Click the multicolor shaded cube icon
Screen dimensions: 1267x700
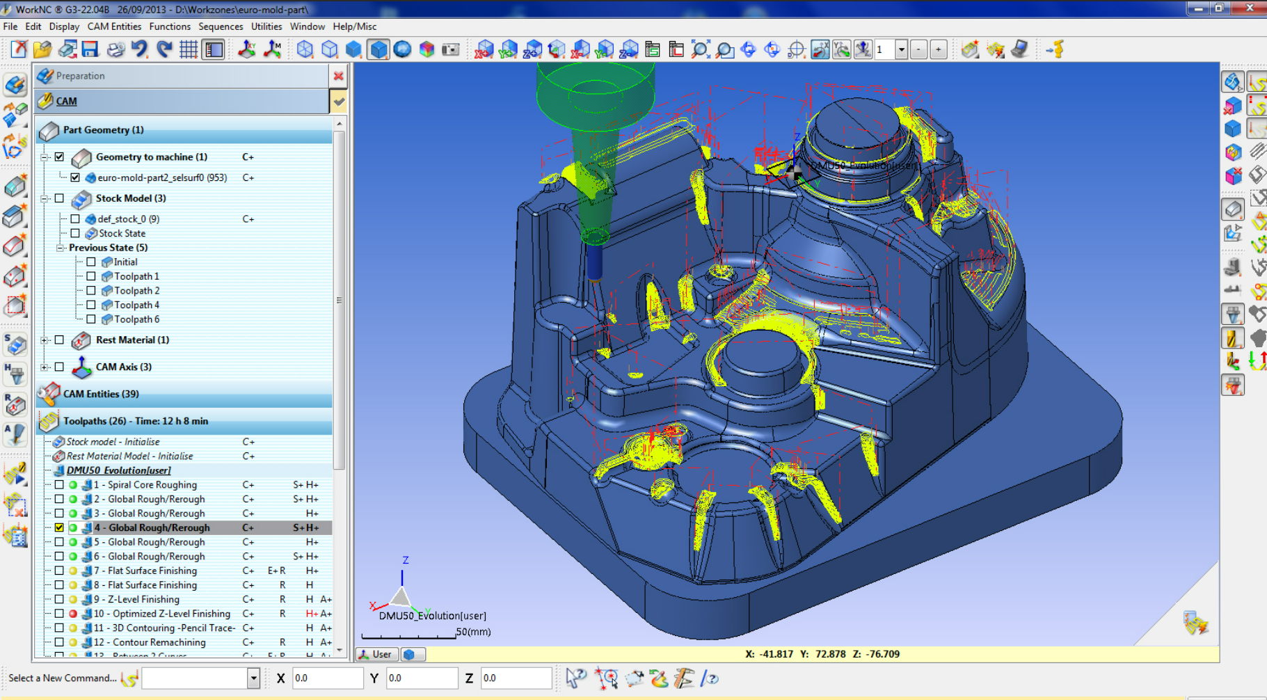coord(427,49)
